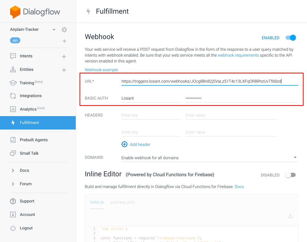Screen dimensions: 307x242
Task: Click the Dialogflow logo
Action: pos(35,12)
